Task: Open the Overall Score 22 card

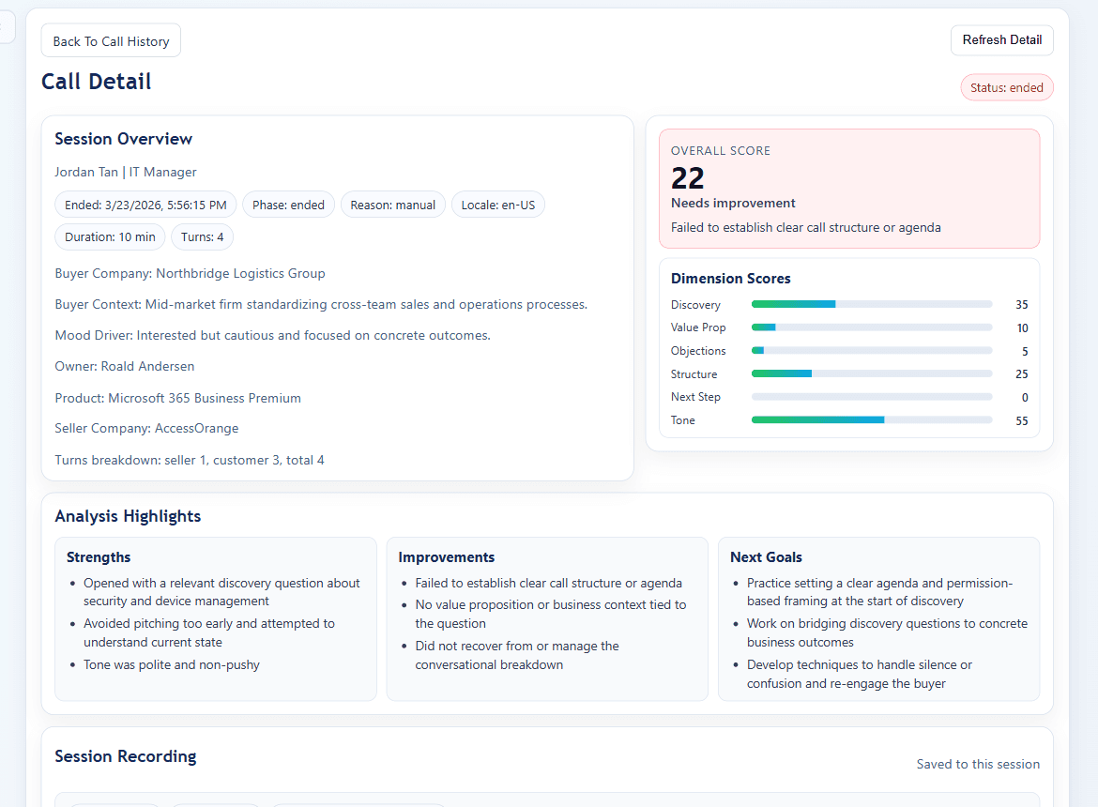Action: pos(849,188)
